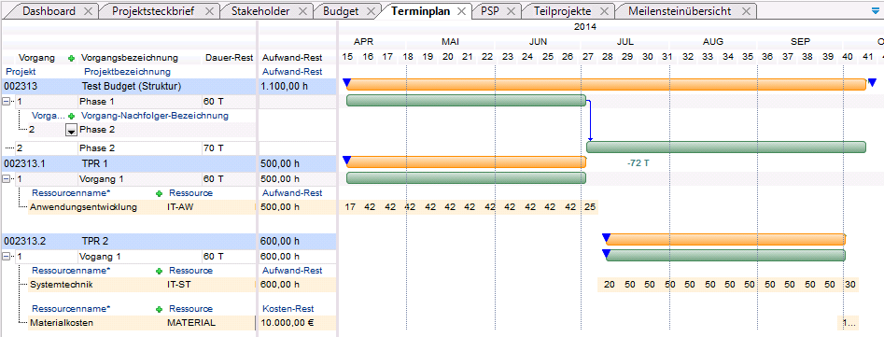The height and width of the screenshot is (337, 884).
Task: Click the blue start marker of TPR 2
Action: coord(606,238)
